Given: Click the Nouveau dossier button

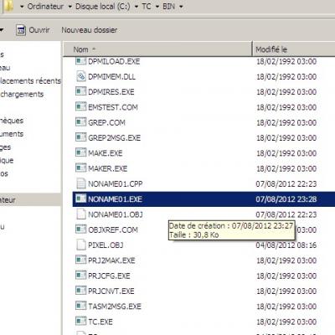Looking at the screenshot, I should (x=90, y=30).
